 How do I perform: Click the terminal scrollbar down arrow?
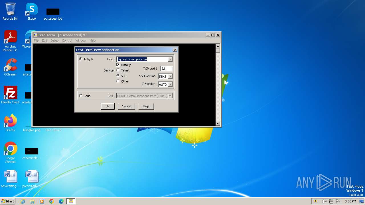218,124
